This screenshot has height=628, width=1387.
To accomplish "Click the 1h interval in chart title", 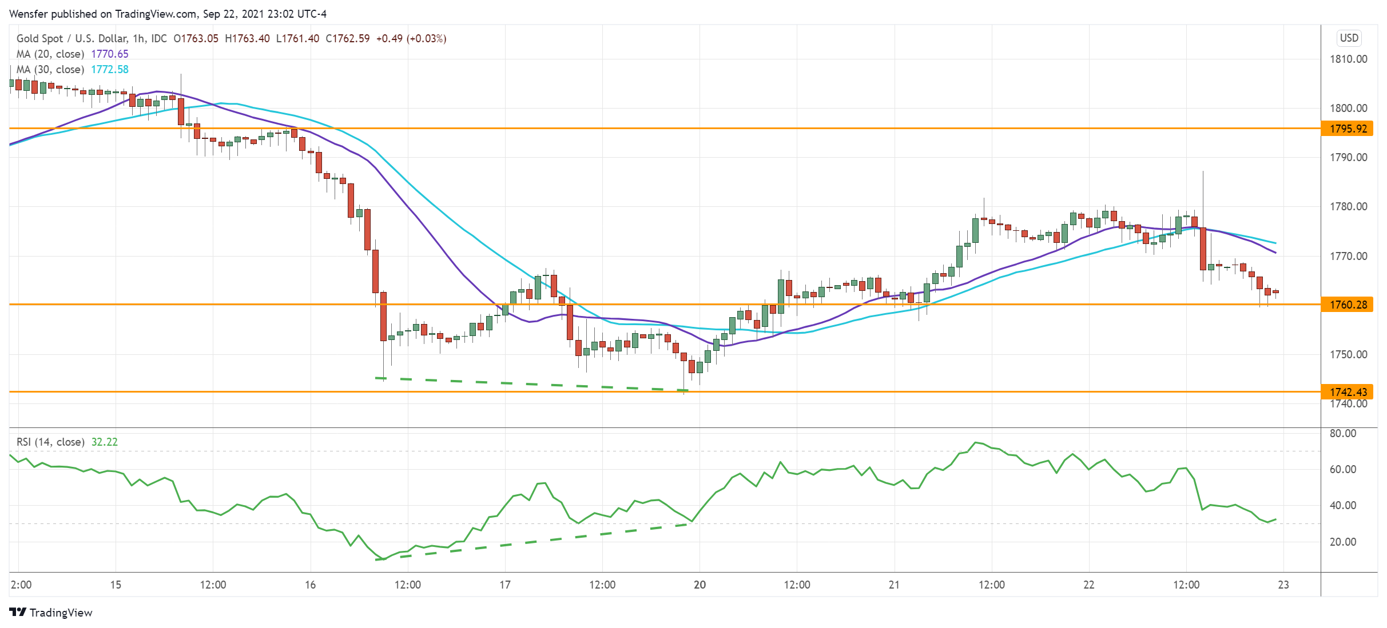I will (138, 38).
